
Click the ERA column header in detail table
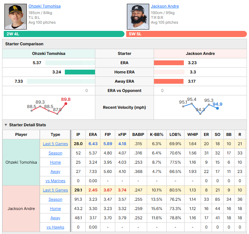click(93, 134)
